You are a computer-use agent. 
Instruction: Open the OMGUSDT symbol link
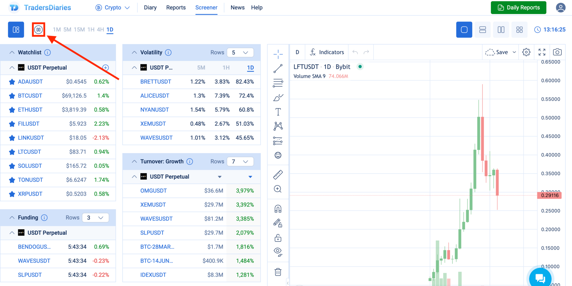[x=154, y=191]
